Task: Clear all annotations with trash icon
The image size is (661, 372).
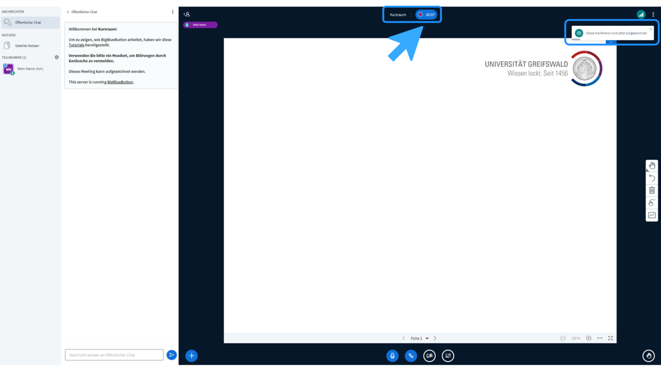Action: [652, 190]
